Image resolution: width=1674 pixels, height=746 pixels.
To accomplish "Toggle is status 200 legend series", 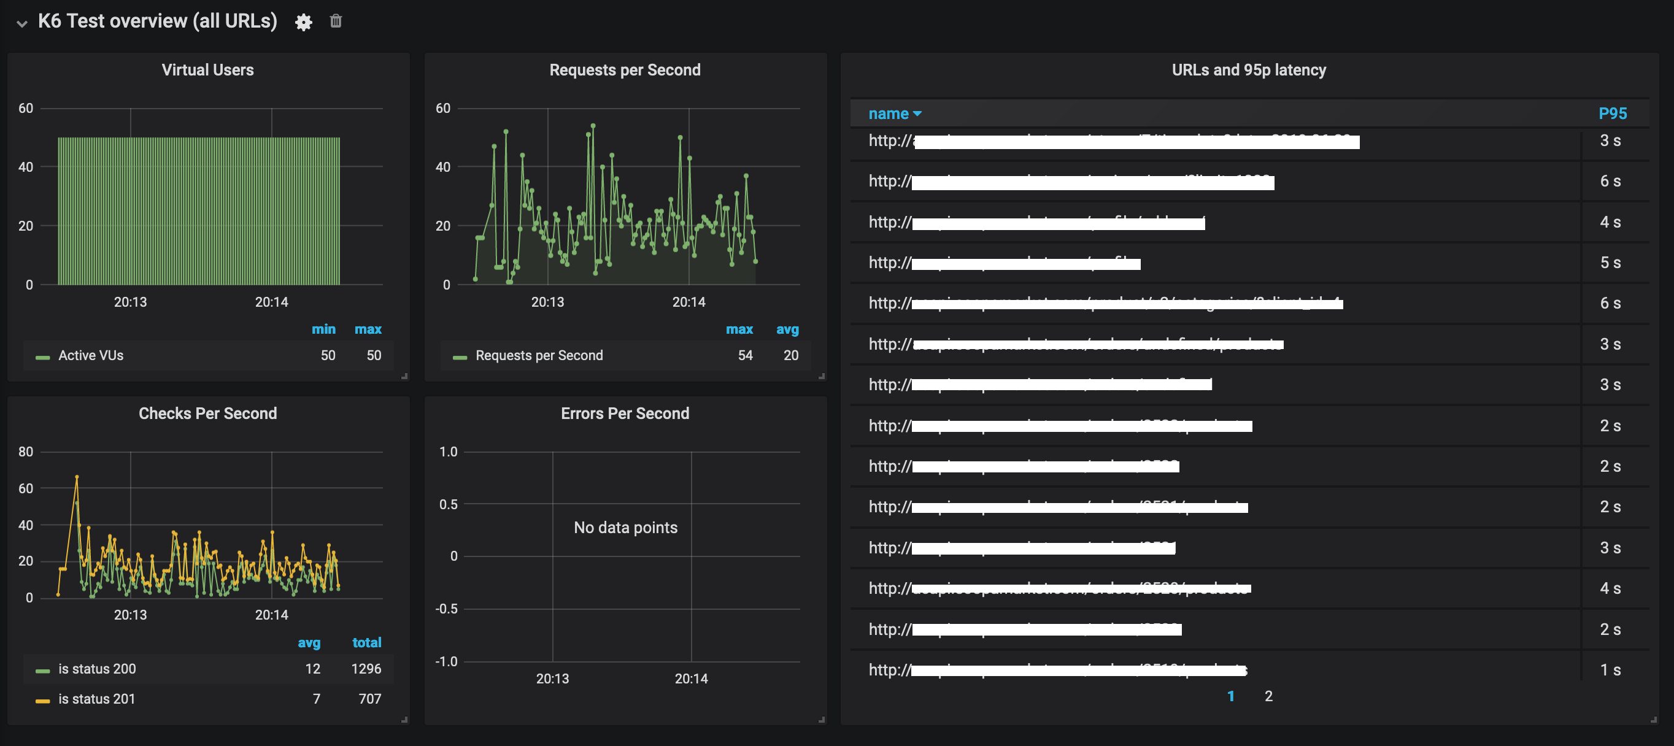I will pyautogui.click(x=97, y=669).
